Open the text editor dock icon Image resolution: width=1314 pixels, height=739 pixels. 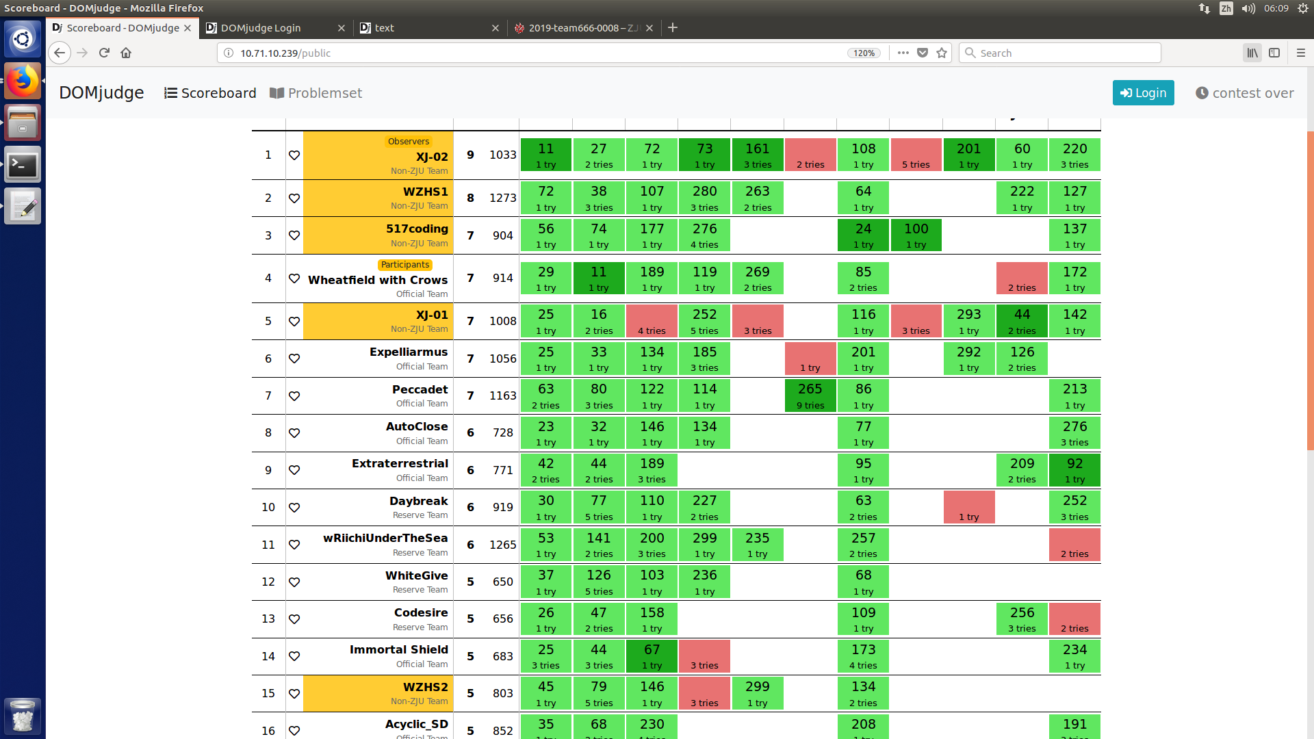[23, 207]
